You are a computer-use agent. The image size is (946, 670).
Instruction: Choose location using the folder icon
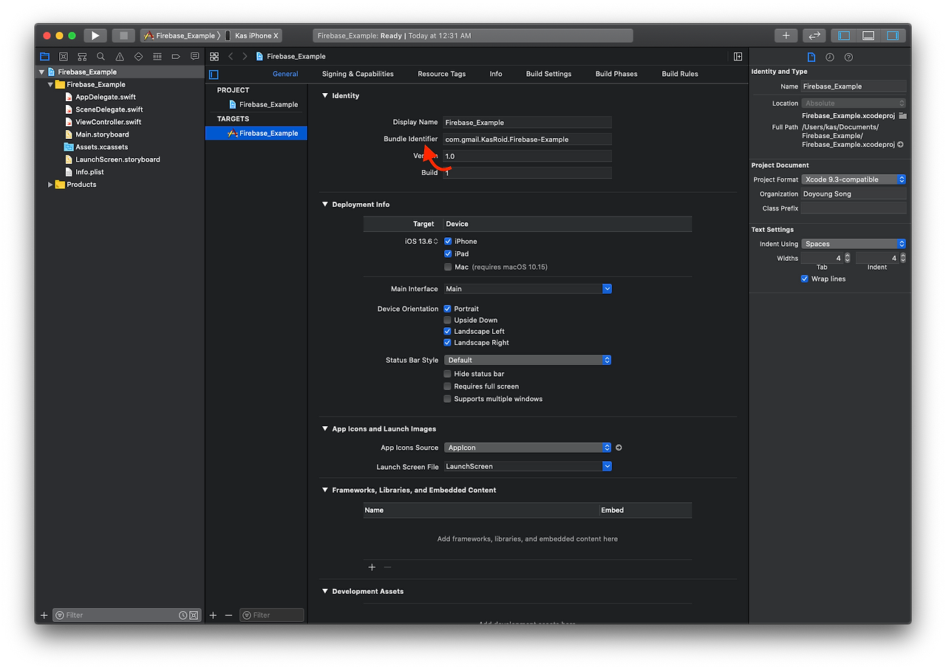point(902,116)
